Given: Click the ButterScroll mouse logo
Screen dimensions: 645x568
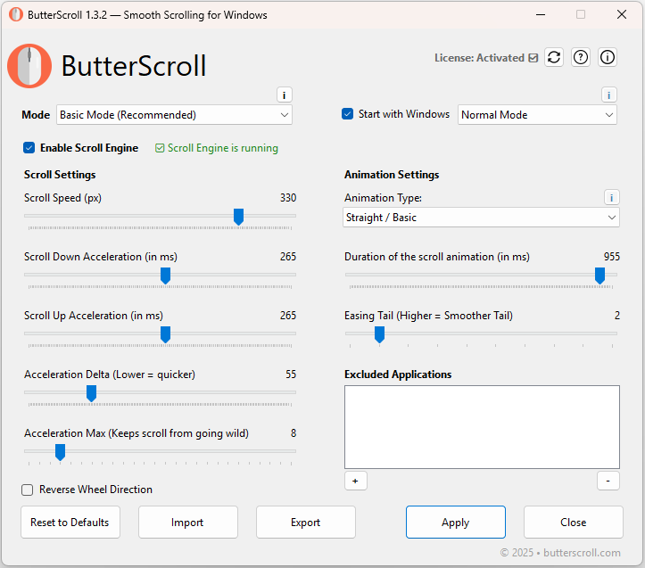Looking at the screenshot, I should point(29,66).
